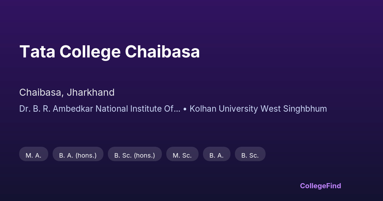383x201 pixels.
Task: Pick the B. Sc. (hons.) course chip
Action: 135,155
